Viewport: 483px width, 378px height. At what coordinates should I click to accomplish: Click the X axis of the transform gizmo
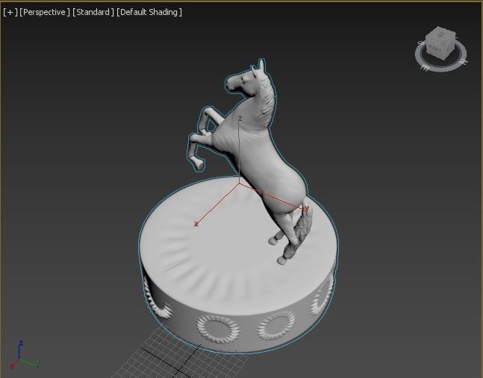[x=217, y=204]
